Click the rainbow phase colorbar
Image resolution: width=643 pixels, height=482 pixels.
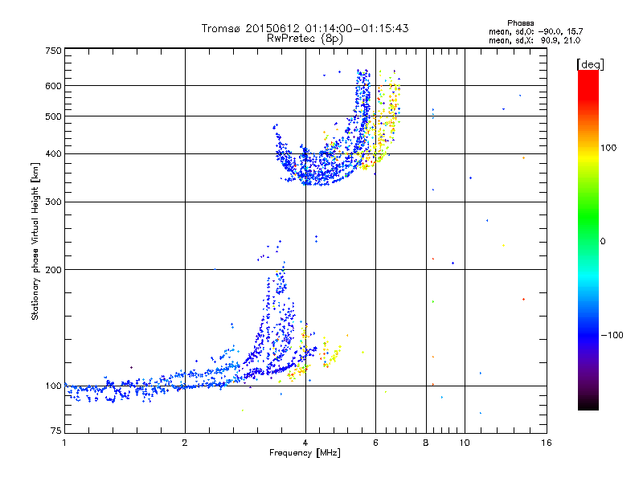(x=588, y=239)
